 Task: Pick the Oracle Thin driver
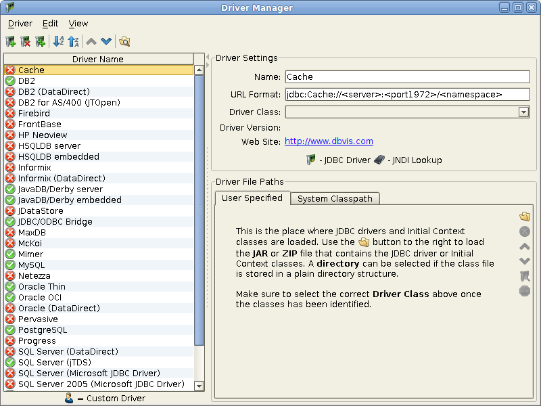(99, 286)
